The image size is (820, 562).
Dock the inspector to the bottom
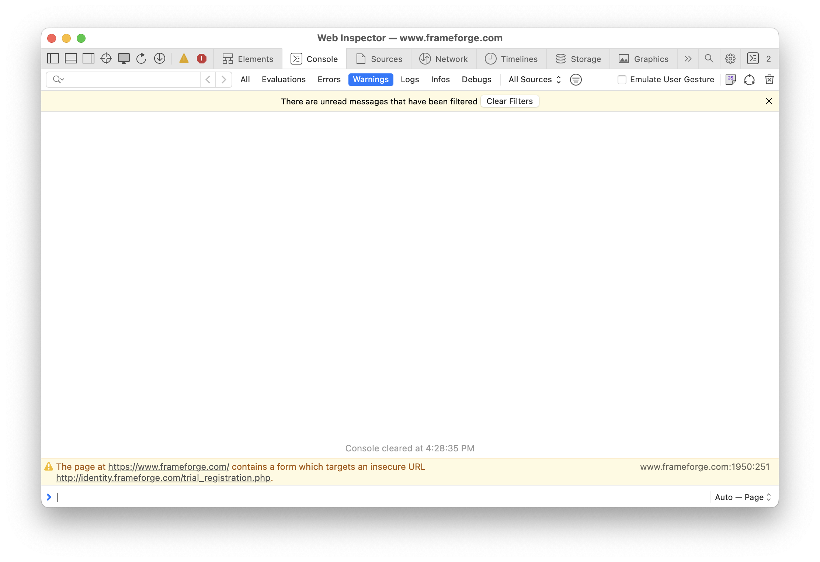point(71,59)
